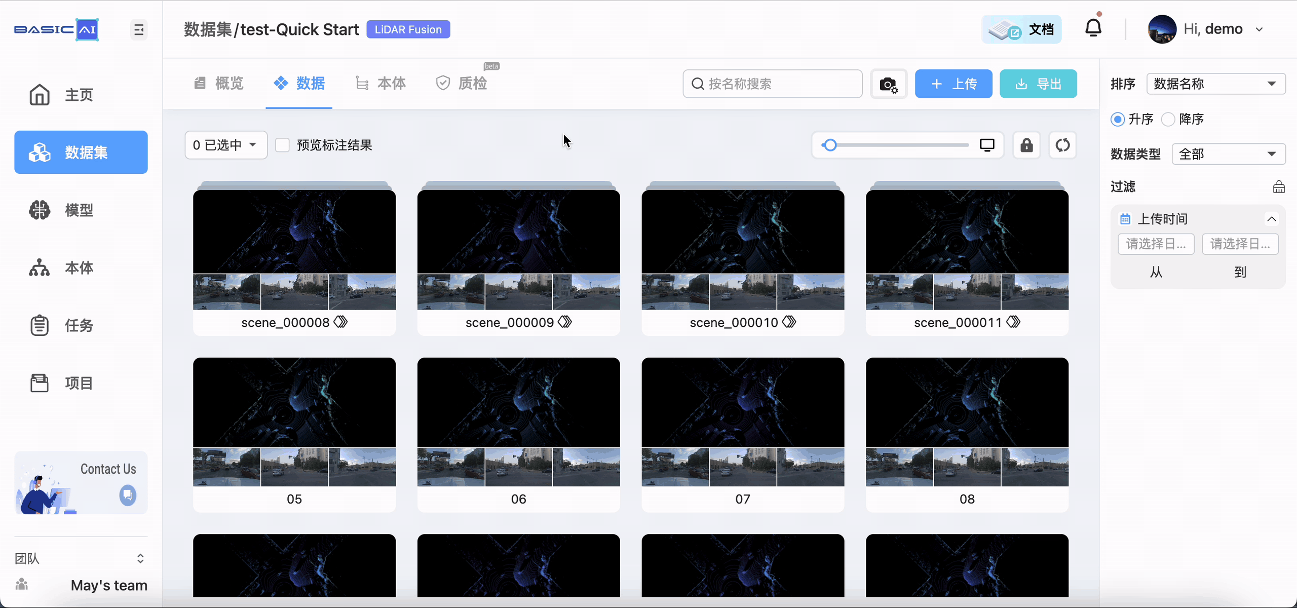Go to the 模型 models page
Viewport: 1297px width, 608px height.
pos(81,210)
